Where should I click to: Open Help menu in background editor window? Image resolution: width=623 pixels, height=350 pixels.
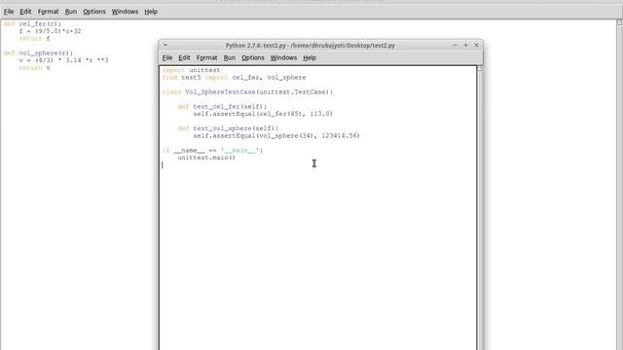151,12
